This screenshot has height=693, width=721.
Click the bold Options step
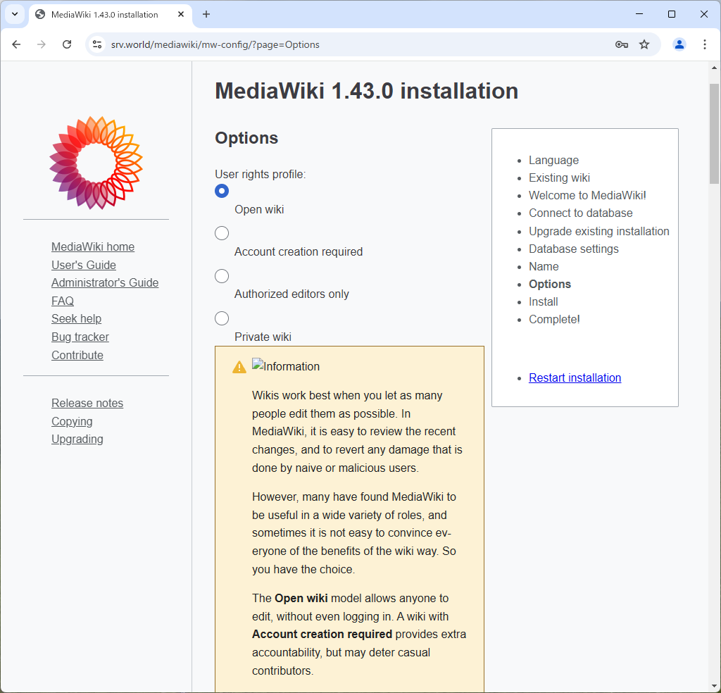pyautogui.click(x=549, y=285)
